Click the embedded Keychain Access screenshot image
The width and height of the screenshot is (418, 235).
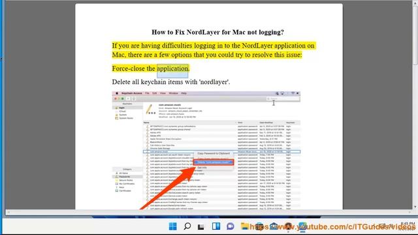tap(206, 150)
